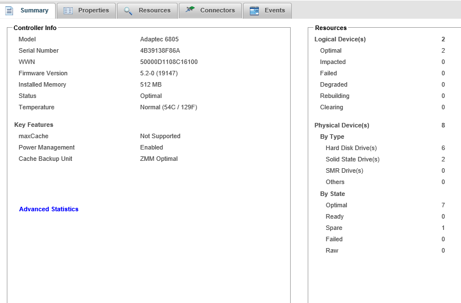Click the calendar icon on the Events tab
This screenshot has width=461, height=303.
pyautogui.click(x=254, y=11)
